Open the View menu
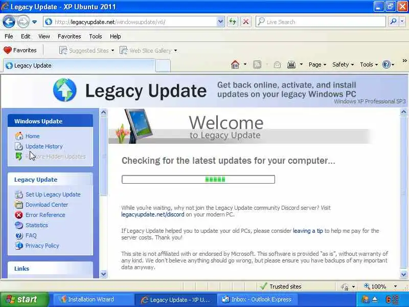The image size is (409, 307). pyautogui.click(x=44, y=36)
